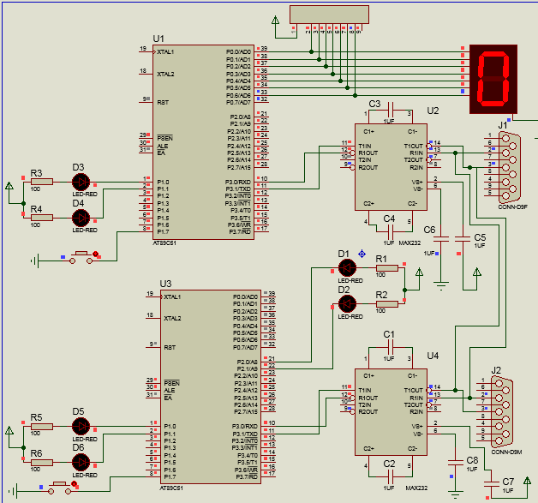This screenshot has height=503, width=538.
Task: Click the blue origin marker beside D1
Action: point(362,254)
